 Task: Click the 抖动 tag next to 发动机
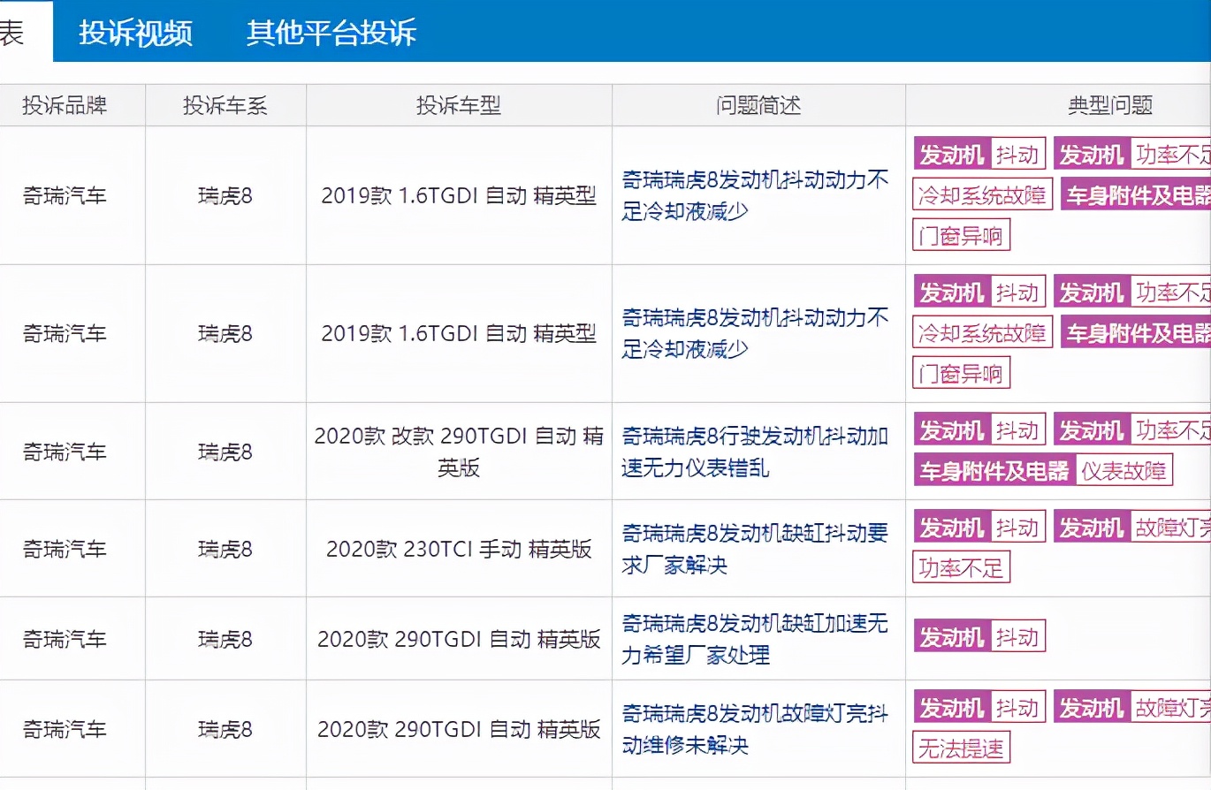(x=1017, y=152)
